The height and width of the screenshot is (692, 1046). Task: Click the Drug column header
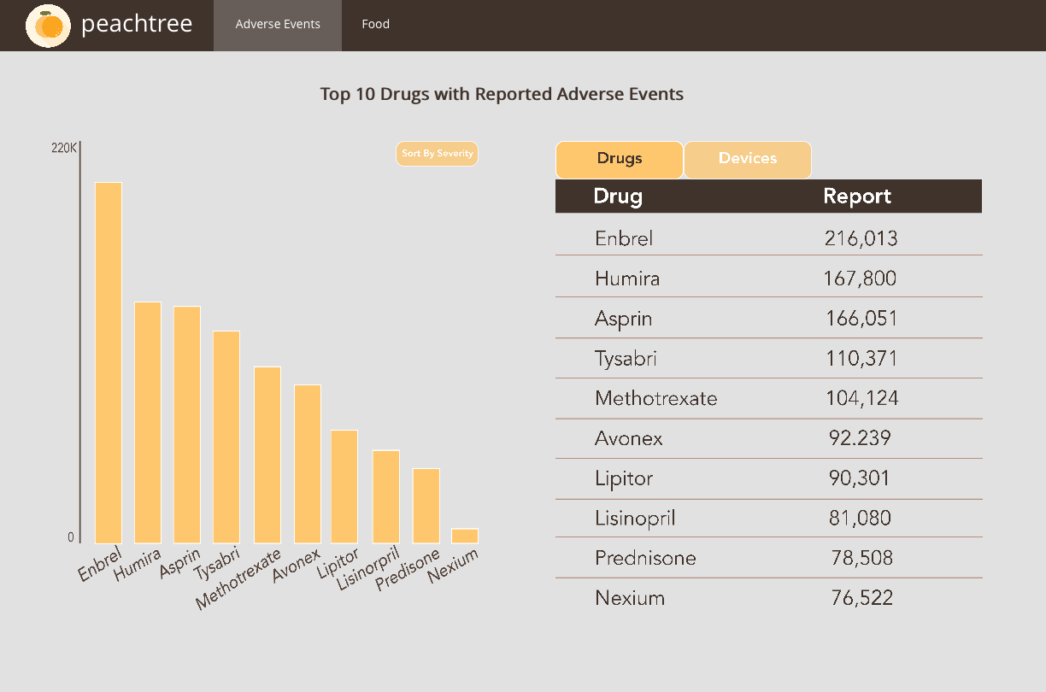point(618,196)
